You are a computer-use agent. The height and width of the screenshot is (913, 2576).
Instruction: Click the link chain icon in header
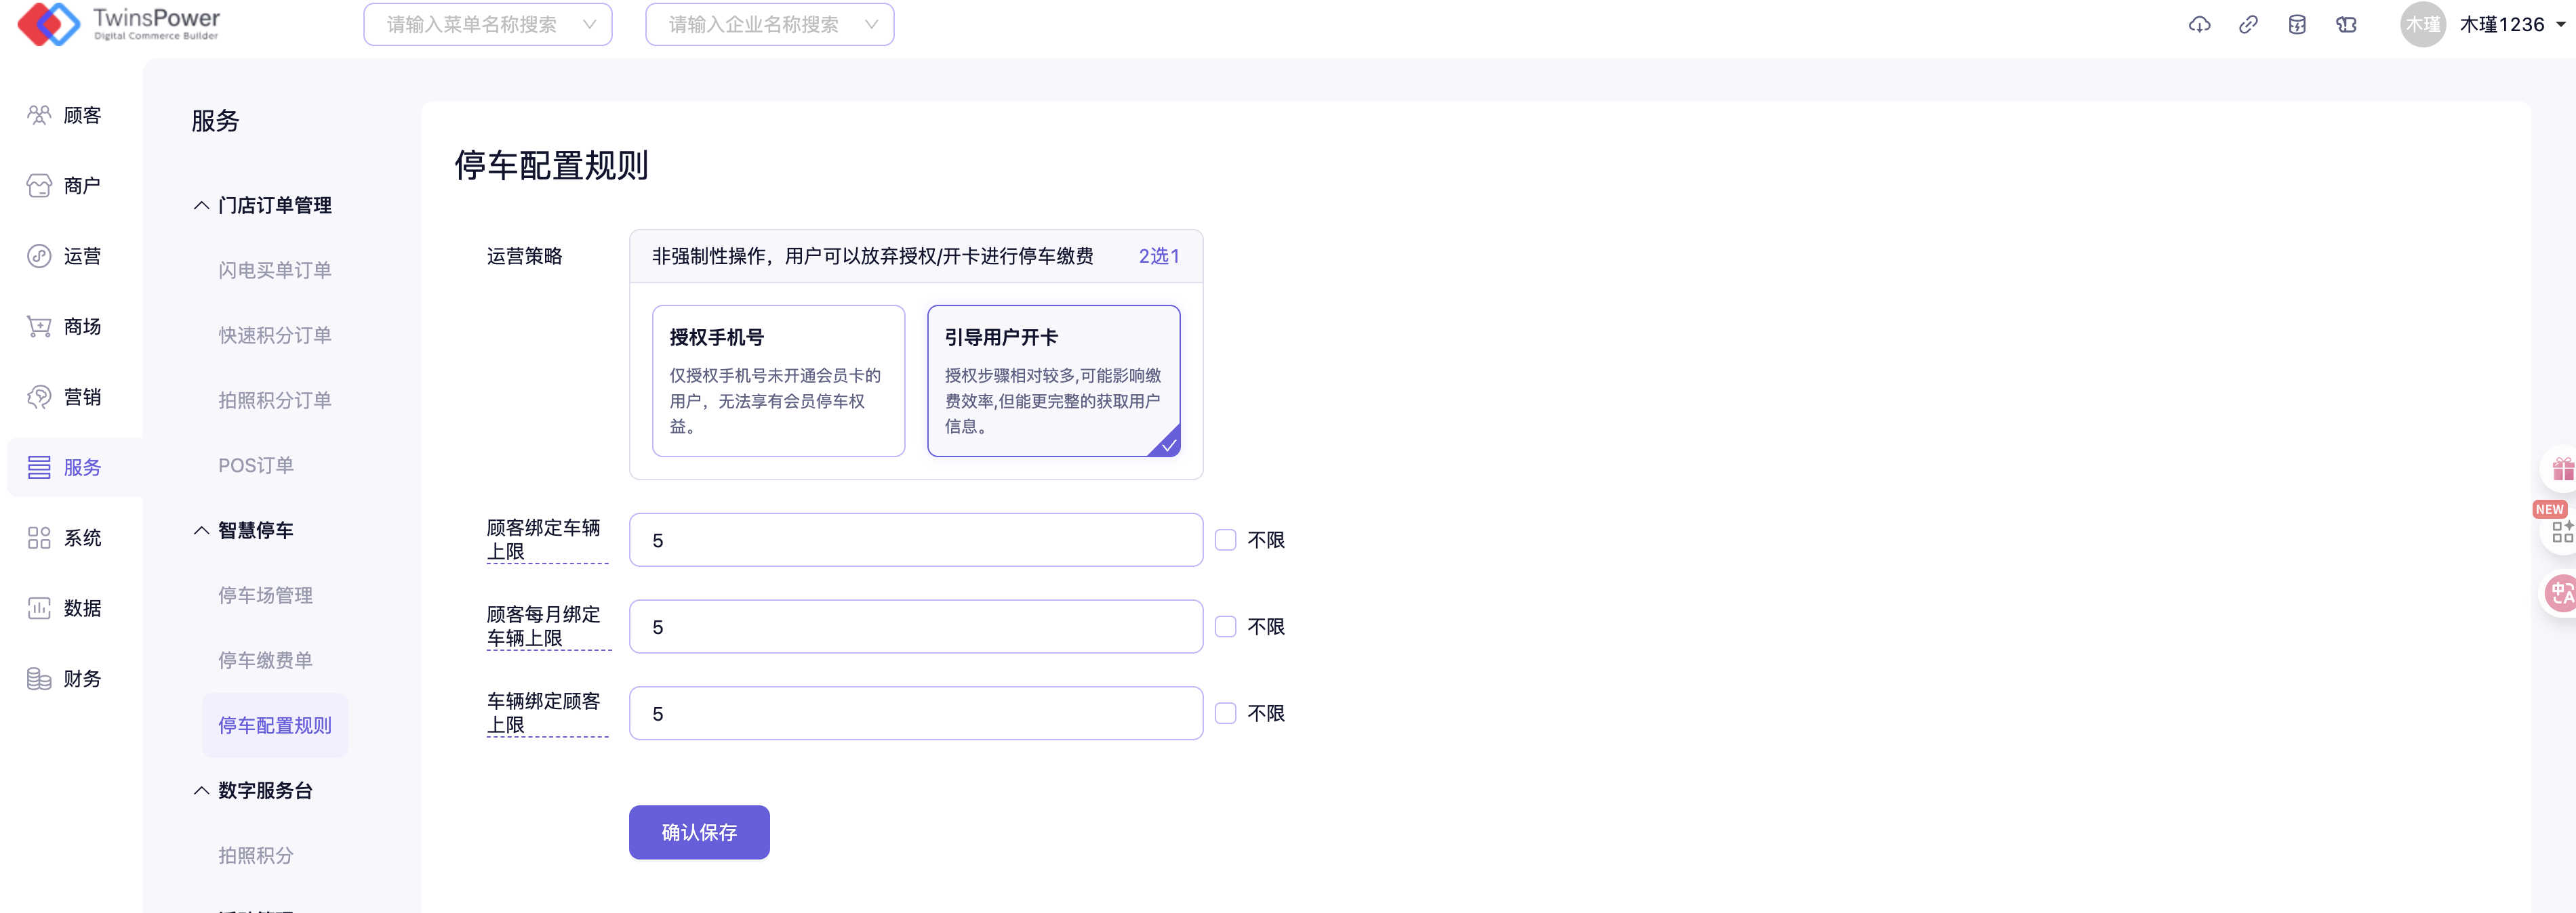tap(2247, 25)
